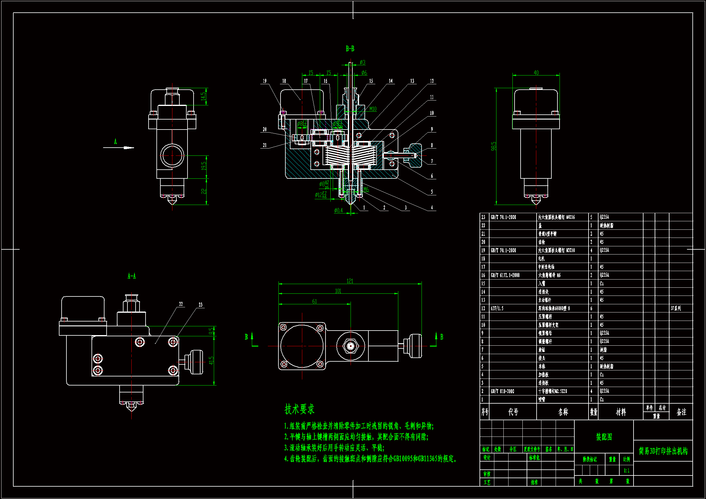
Task: Select the 简易3D打印挤出机构 drawing title
Action: click(x=663, y=451)
